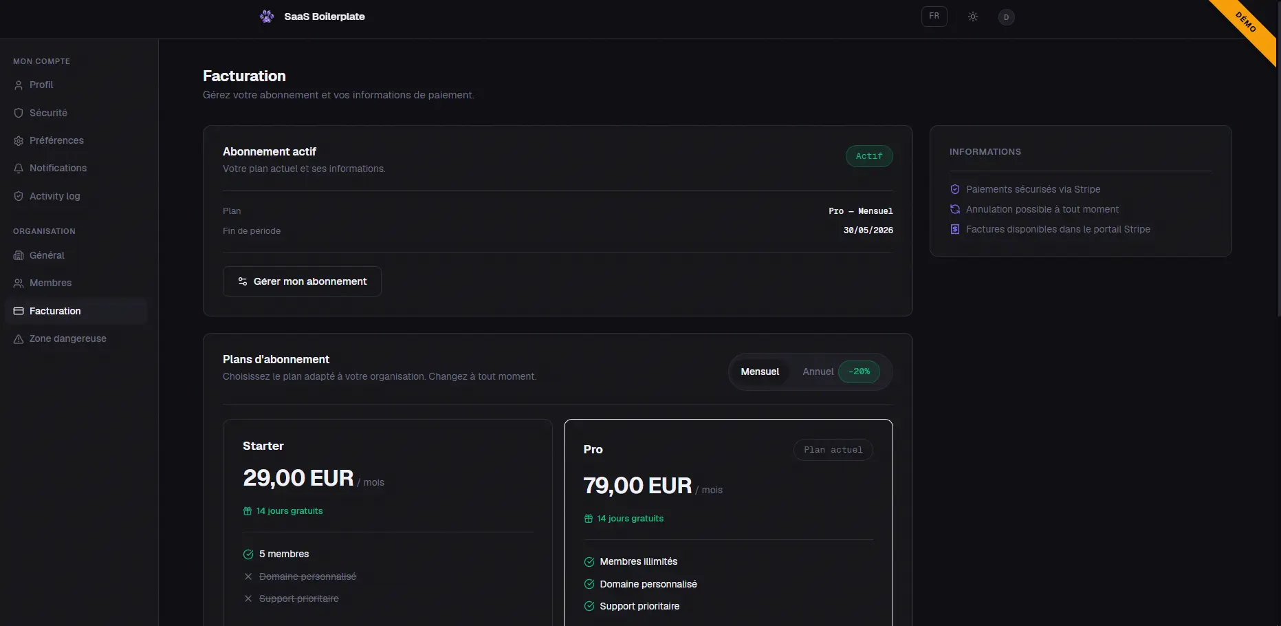Select the Préférences gear icon
1281x626 pixels.
tap(17, 140)
